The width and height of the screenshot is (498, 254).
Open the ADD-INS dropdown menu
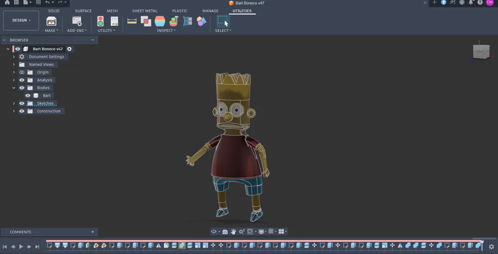coord(77,30)
